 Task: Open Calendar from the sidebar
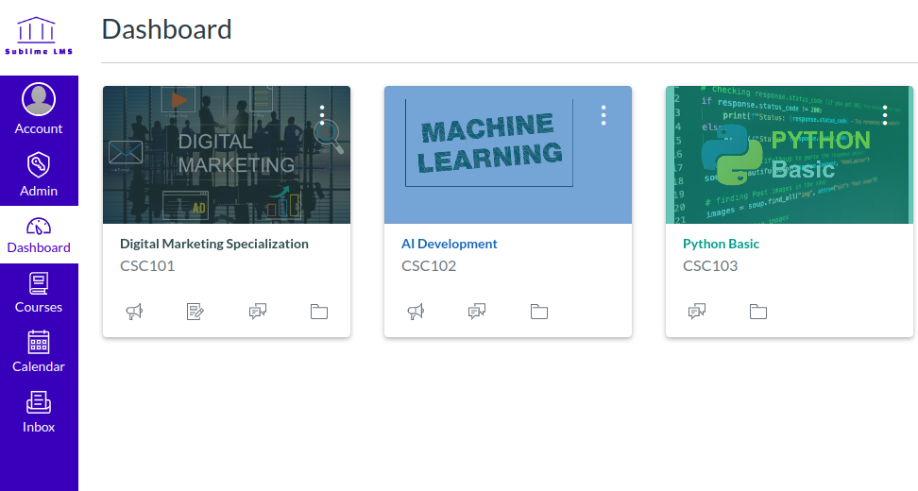tap(39, 351)
